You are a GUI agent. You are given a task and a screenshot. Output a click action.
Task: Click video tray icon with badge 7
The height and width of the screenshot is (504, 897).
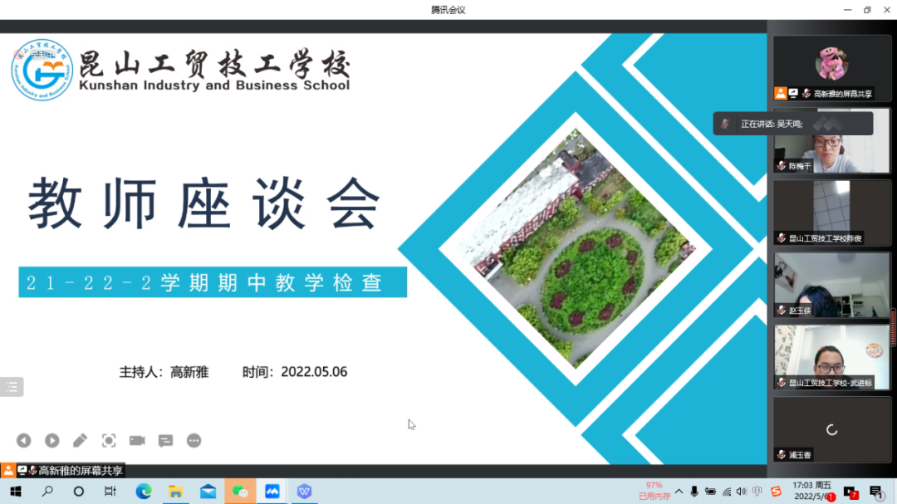pyautogui.click(x=850, y=492)
